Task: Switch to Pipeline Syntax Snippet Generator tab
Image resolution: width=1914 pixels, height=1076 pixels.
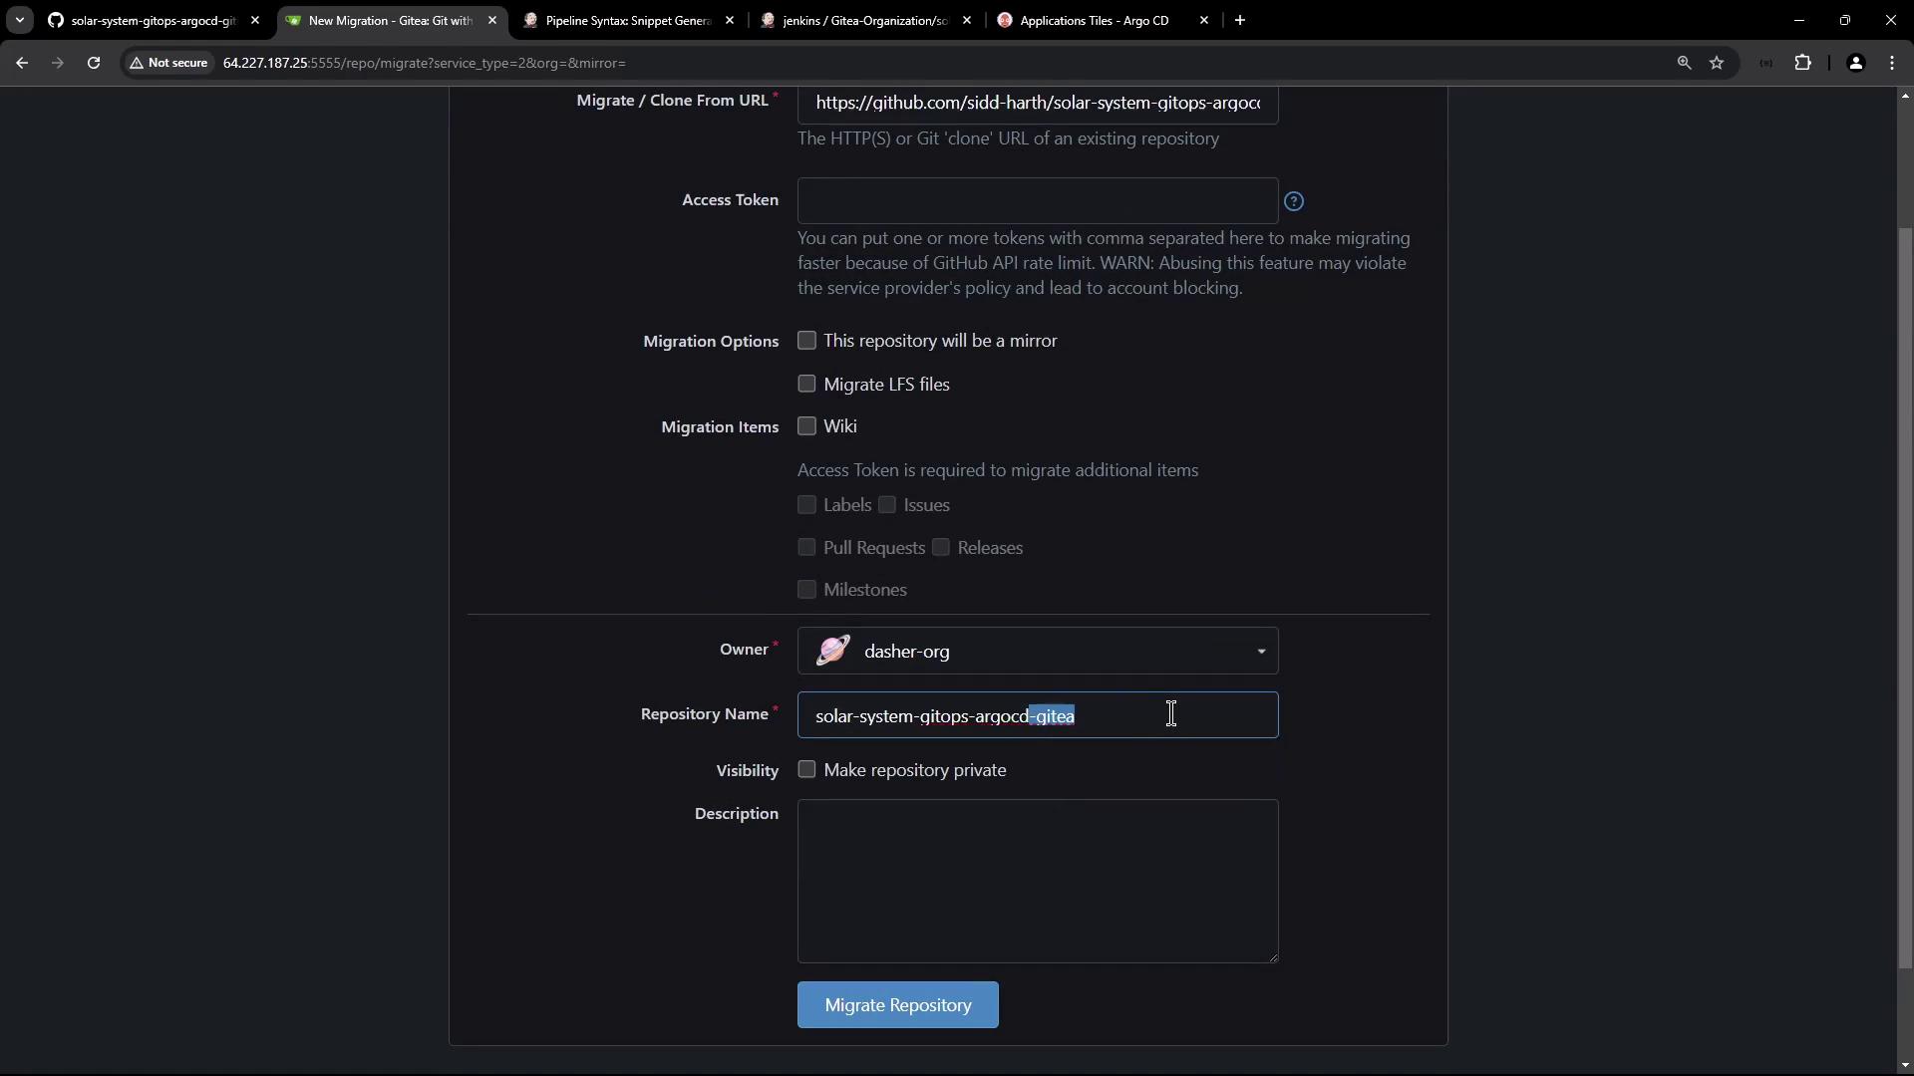Action: [628, 20]
